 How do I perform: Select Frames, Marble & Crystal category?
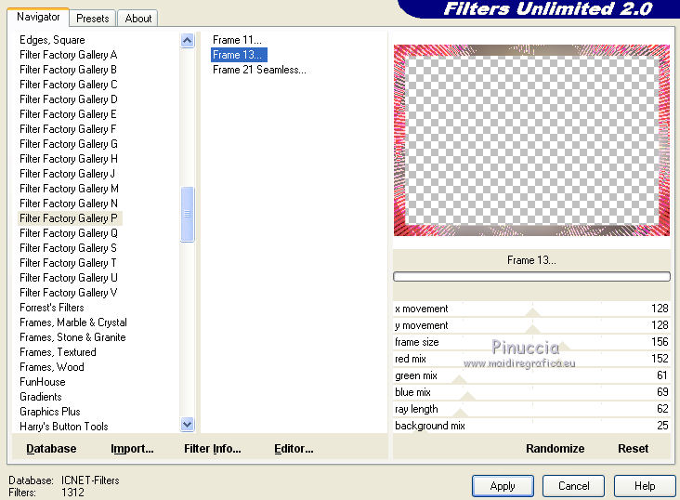point(73,322)
